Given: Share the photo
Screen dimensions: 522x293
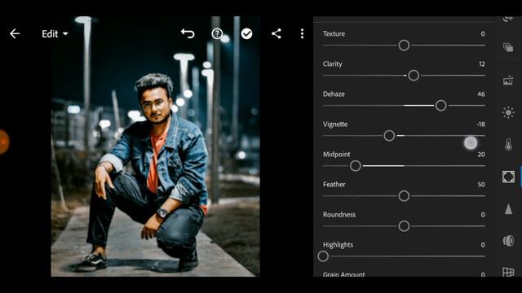Looking at the screenshot, I should [276, 33].
